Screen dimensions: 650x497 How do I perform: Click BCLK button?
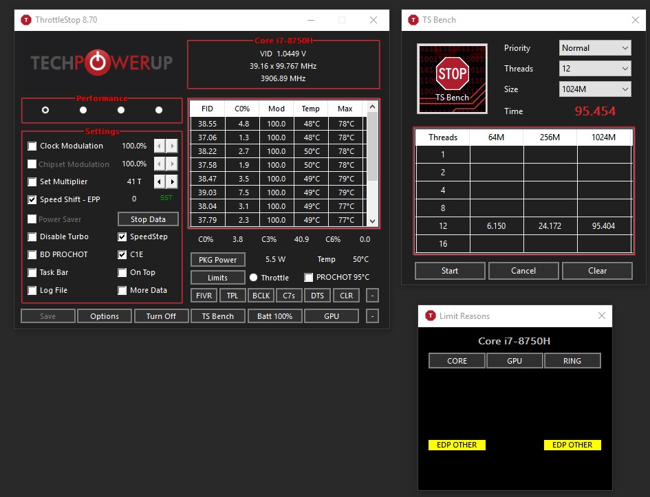tap(261, 296)
